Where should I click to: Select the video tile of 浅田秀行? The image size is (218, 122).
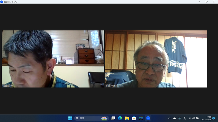(53, 59)
